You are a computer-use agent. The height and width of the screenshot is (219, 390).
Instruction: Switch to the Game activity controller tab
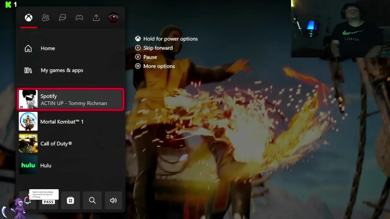tap(79, 18)
